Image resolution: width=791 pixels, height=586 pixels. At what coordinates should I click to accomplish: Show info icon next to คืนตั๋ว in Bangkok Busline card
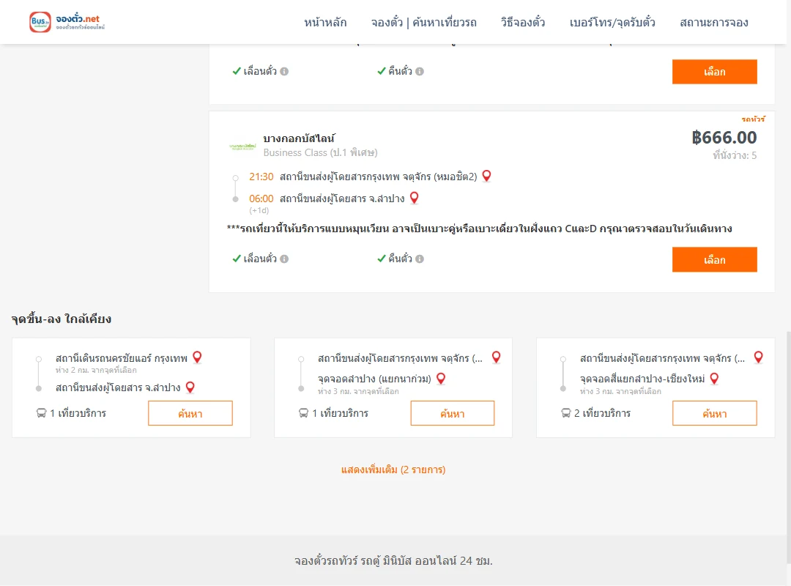click(x=420, y=259)
